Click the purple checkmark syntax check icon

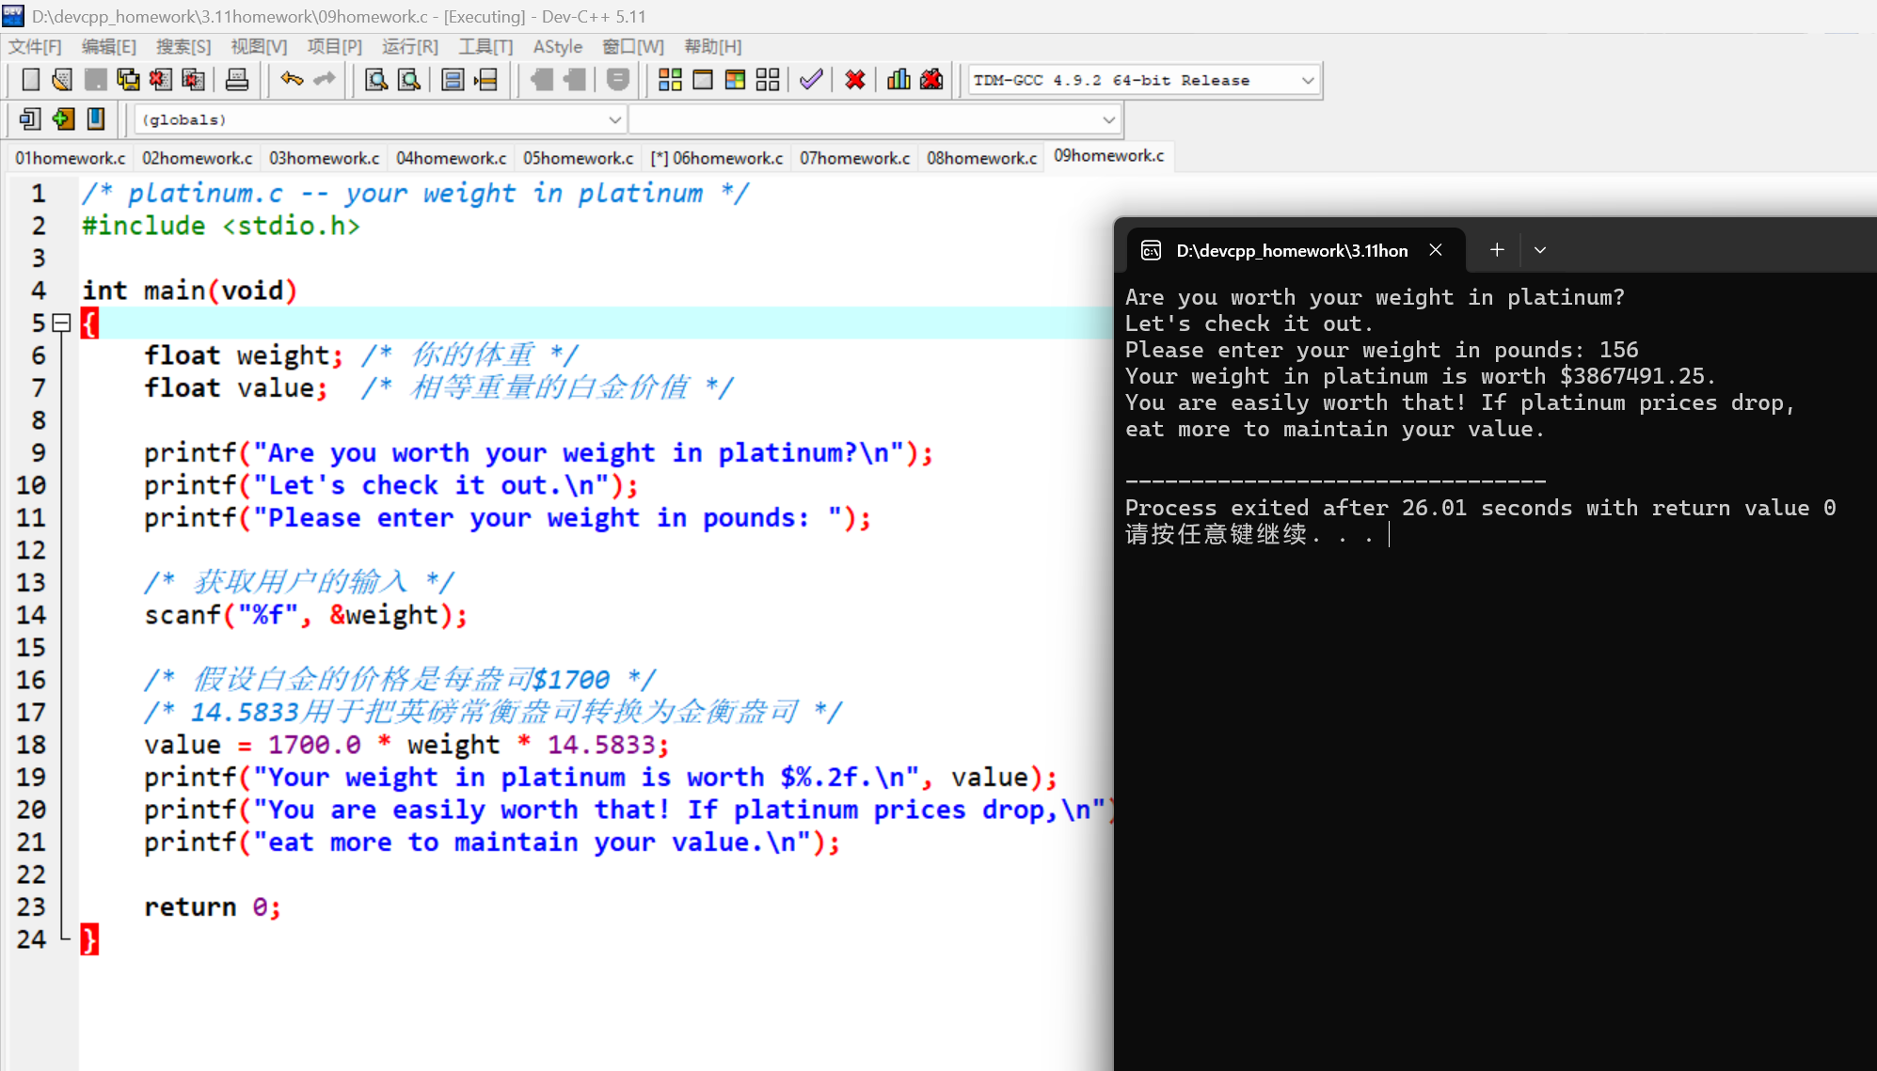point(811,80)
